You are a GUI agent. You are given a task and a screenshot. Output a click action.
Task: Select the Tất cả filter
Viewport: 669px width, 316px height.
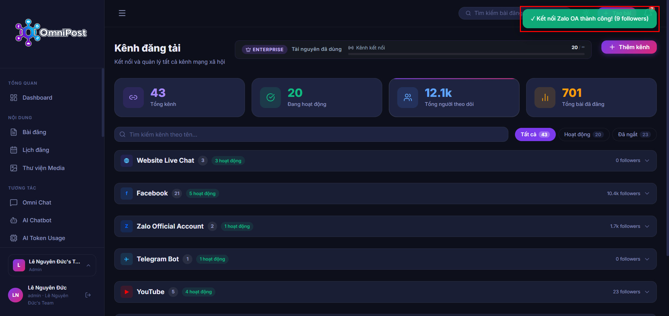(x=535, y=134)
